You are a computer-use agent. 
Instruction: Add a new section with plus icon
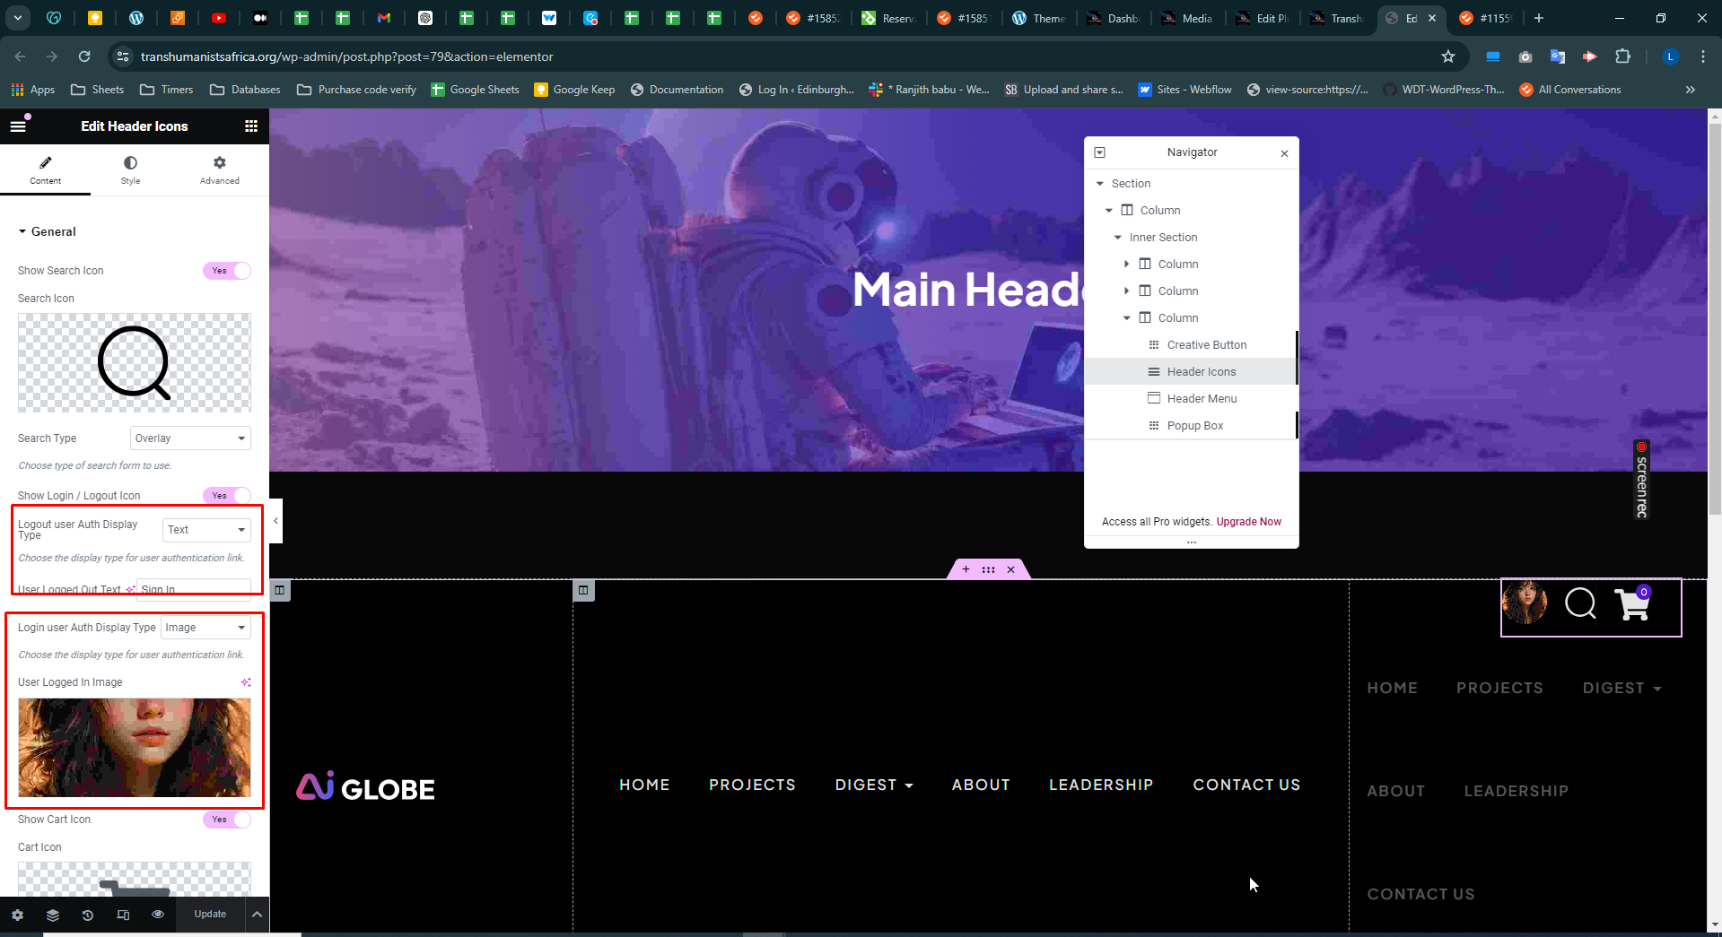966,569
